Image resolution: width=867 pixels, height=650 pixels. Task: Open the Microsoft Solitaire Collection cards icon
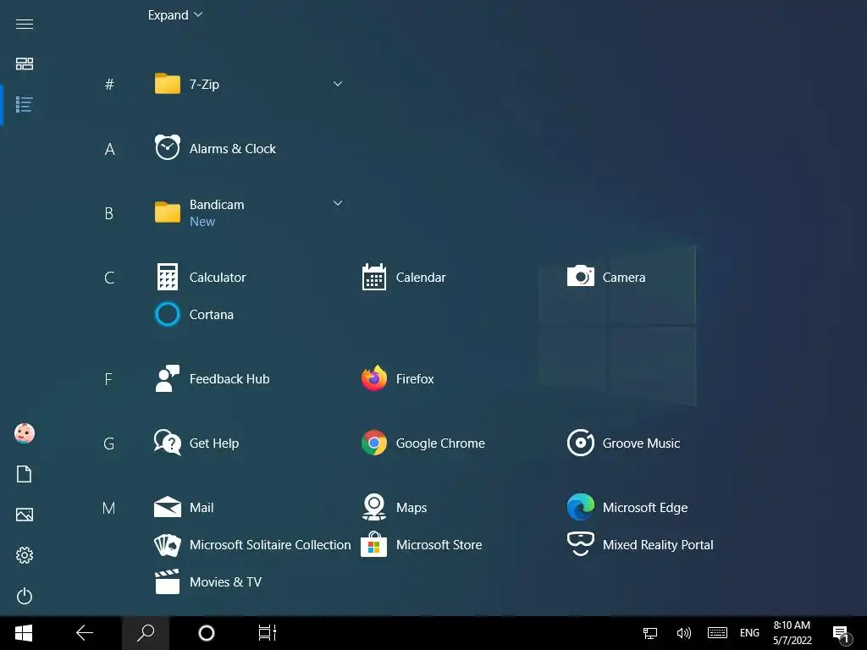click(167, 544)
